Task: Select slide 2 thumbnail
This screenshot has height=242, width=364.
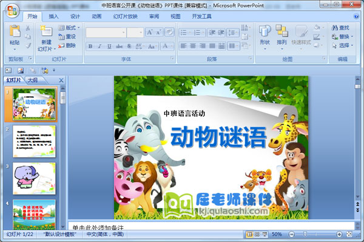Action: (x=34, y=141)
